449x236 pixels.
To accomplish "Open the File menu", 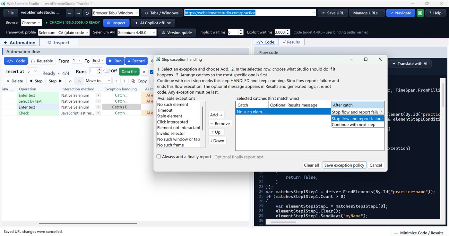I will (x=11, y=13).
